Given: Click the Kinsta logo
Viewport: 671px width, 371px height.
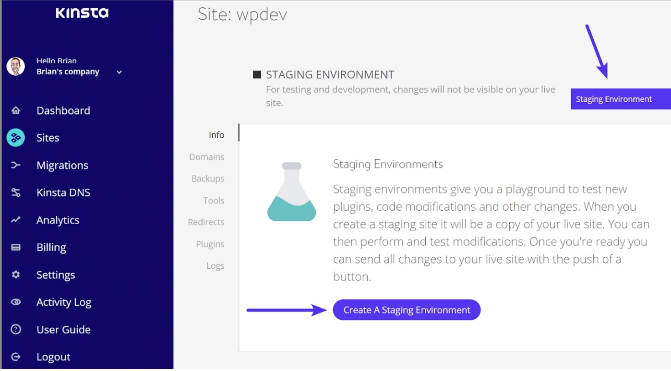Looking at the screenshot, I should click(82, 13).
